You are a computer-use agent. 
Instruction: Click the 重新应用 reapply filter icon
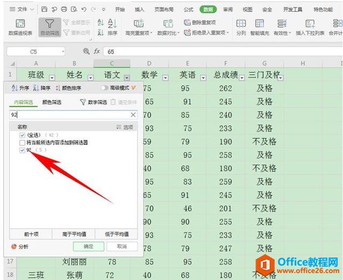tap(66, 33)
